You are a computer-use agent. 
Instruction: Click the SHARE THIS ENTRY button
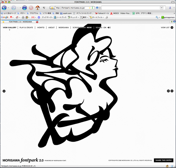(164, 160)
